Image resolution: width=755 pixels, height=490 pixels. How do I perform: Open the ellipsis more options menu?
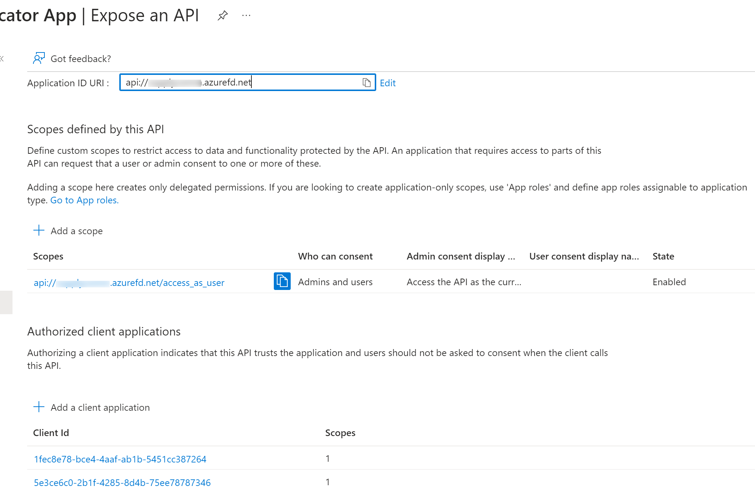[246, 15]
